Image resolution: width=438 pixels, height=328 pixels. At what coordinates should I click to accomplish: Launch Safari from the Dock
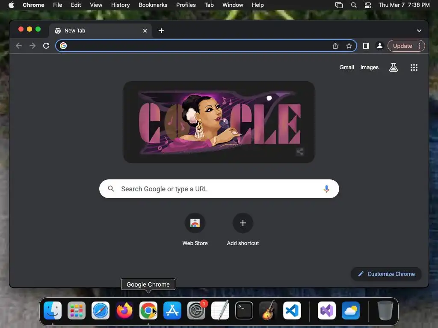(101, 310)
